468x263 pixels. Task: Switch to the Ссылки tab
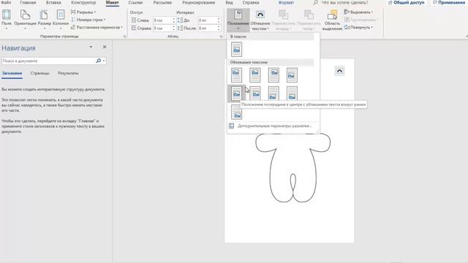point(135,2)
